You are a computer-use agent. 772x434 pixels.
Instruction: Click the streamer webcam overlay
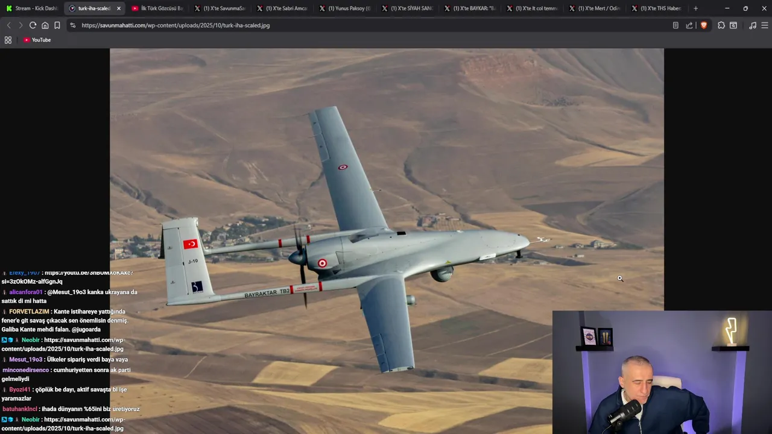click(x=662, y=372)
